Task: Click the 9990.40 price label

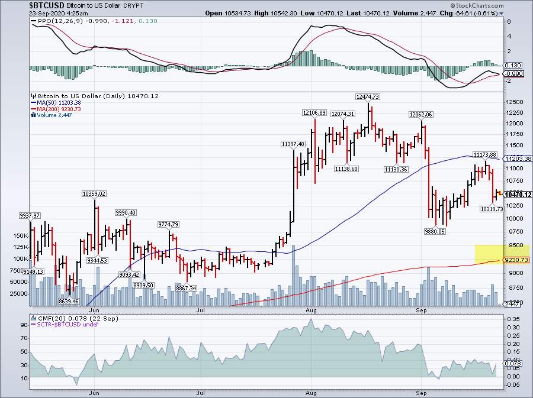Action: [x=126, y=213]
